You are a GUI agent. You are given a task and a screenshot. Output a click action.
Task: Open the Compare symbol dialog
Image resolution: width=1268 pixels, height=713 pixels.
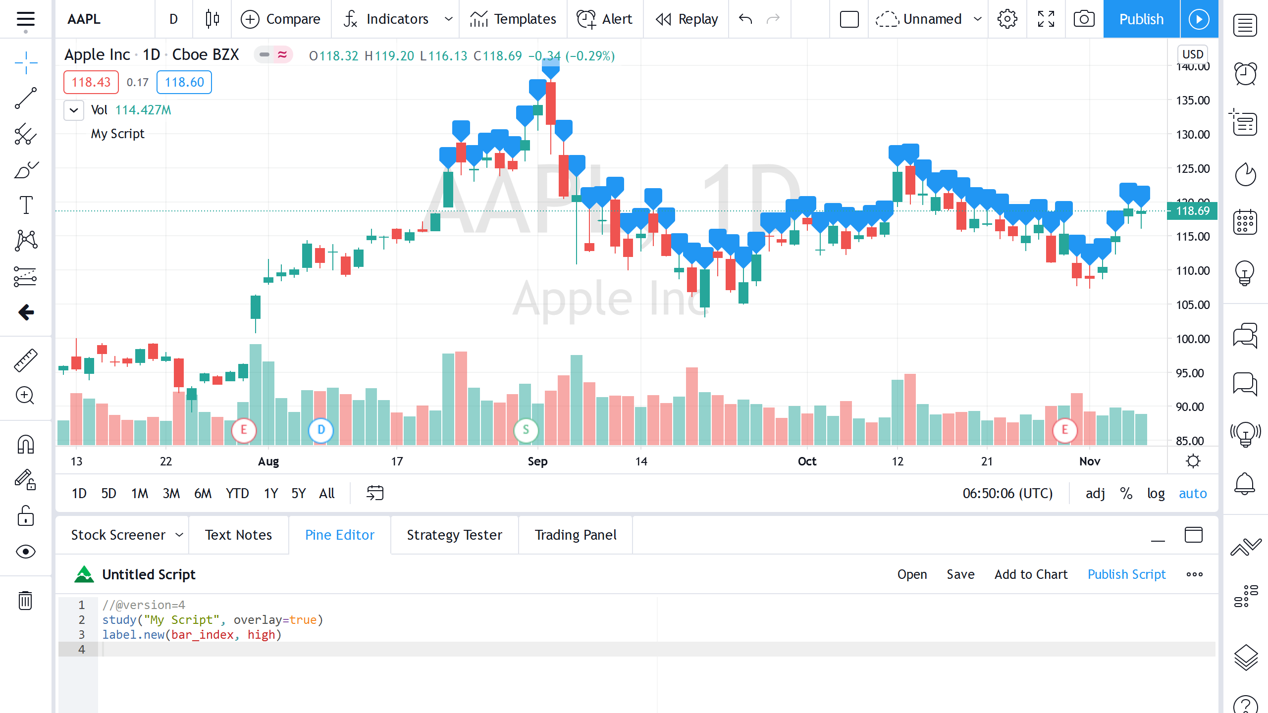(x=281, y=19)
